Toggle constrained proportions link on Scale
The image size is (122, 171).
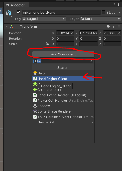click(48, 44)
